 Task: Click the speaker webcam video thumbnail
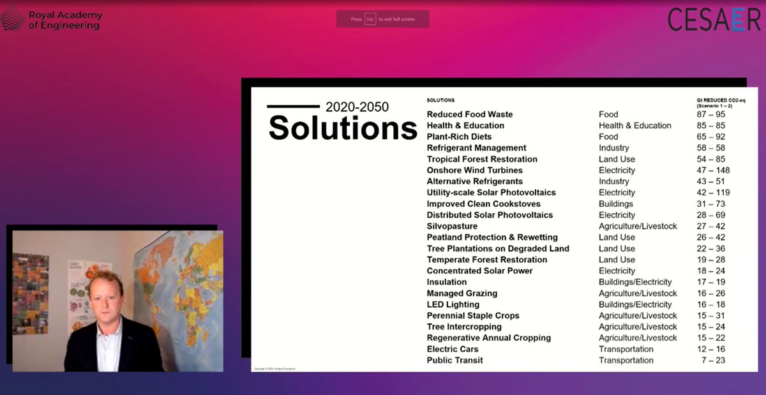click(117, 301)
